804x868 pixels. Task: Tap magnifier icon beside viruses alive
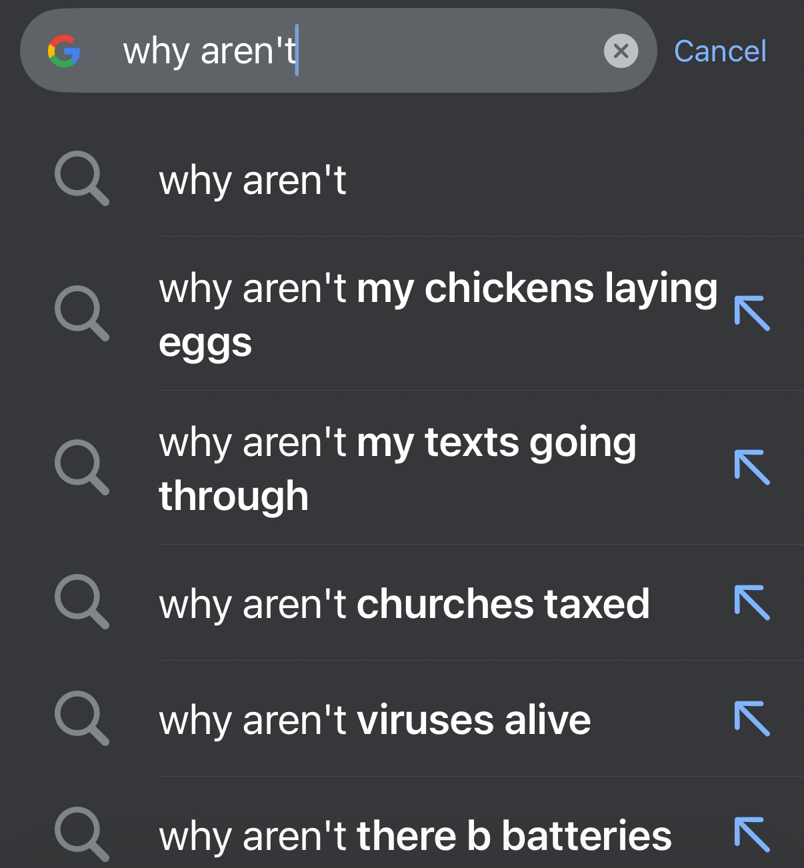81,718
